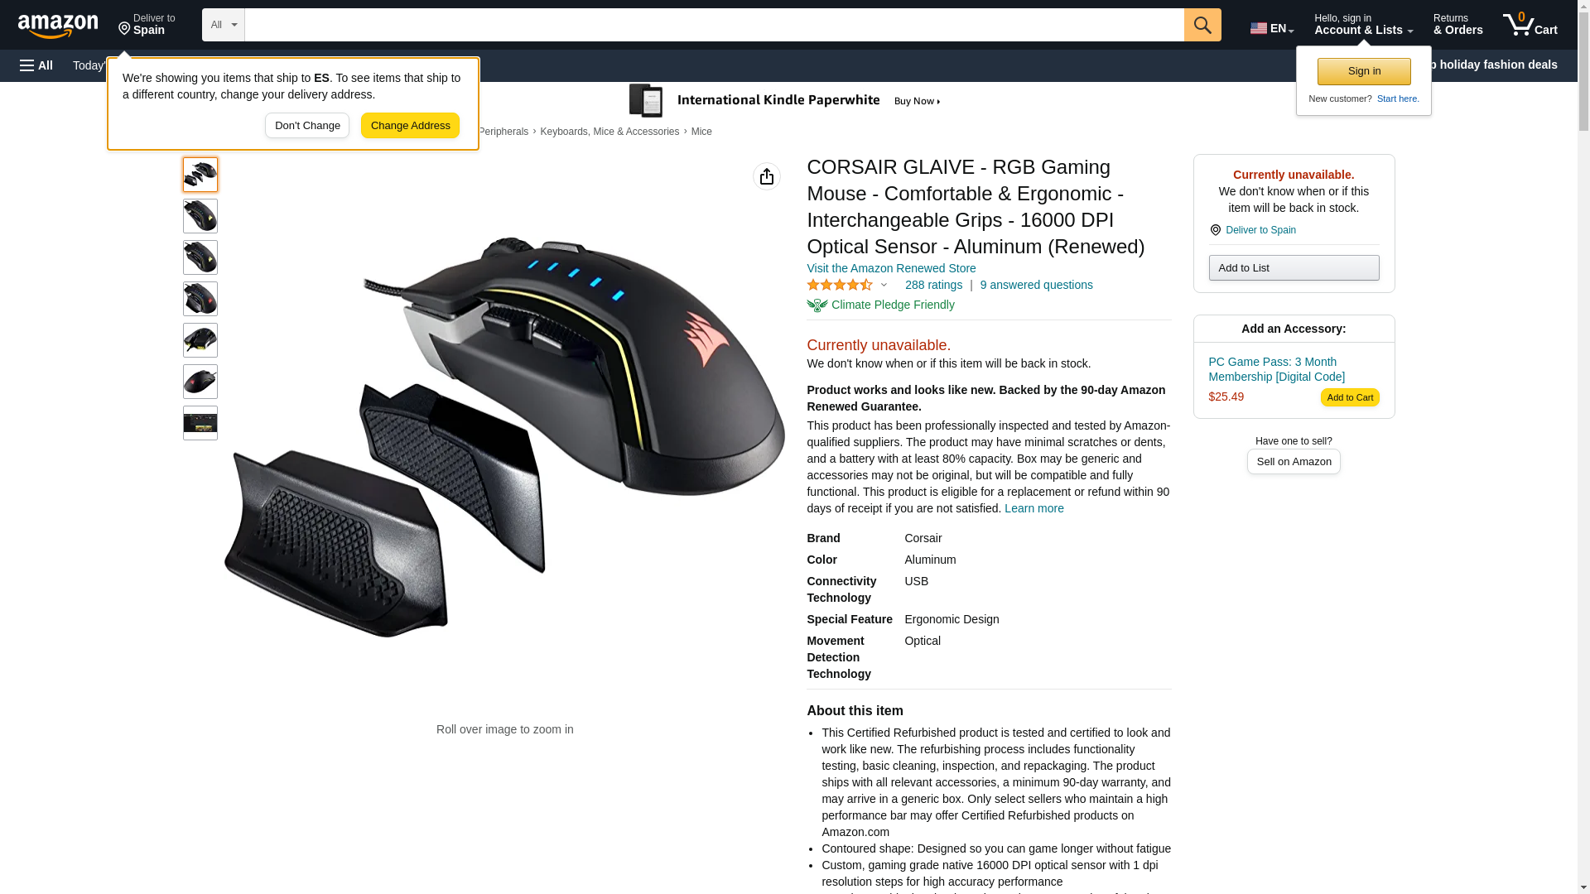1590x894 pixels.
Task: Click the Climate Pledge Friendly badge
Action: pyautogui.click(x=880, y=305)
